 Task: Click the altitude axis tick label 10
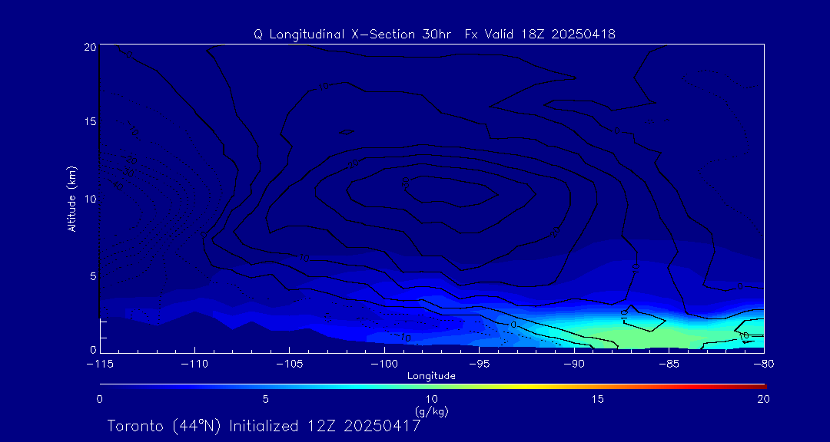point(90,199)
